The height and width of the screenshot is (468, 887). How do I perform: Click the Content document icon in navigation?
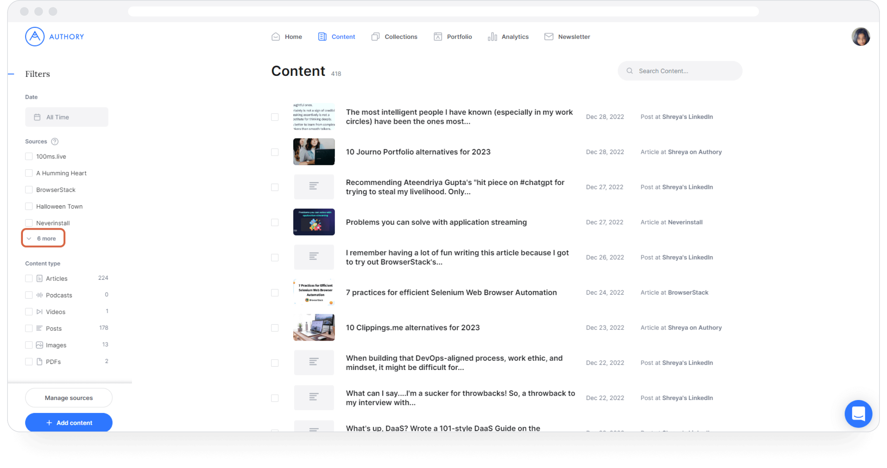coord(322,36)
